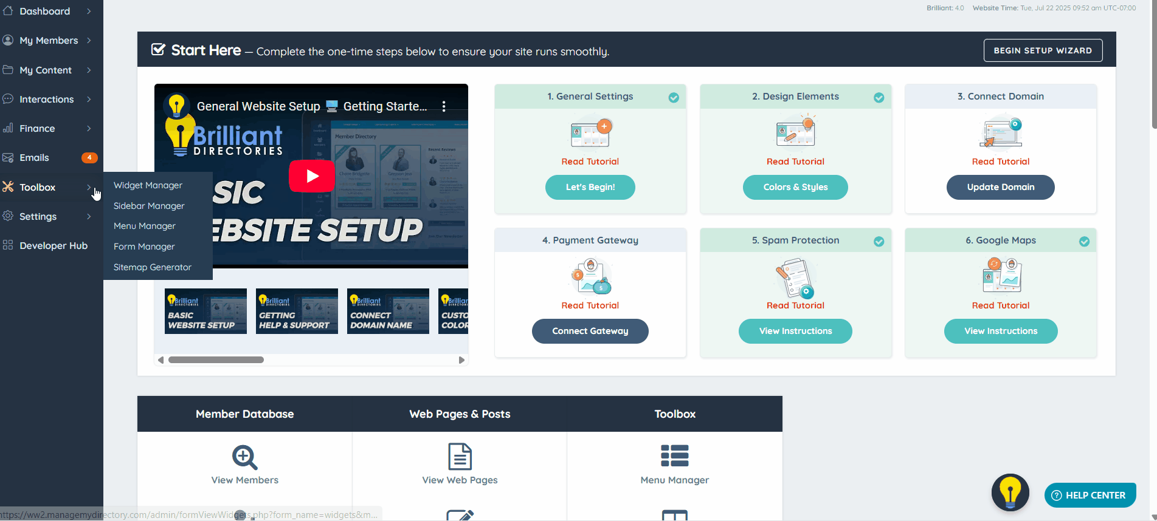Click the Colors & Styles button
1157x521 pixels.
(x=795, y=187)
